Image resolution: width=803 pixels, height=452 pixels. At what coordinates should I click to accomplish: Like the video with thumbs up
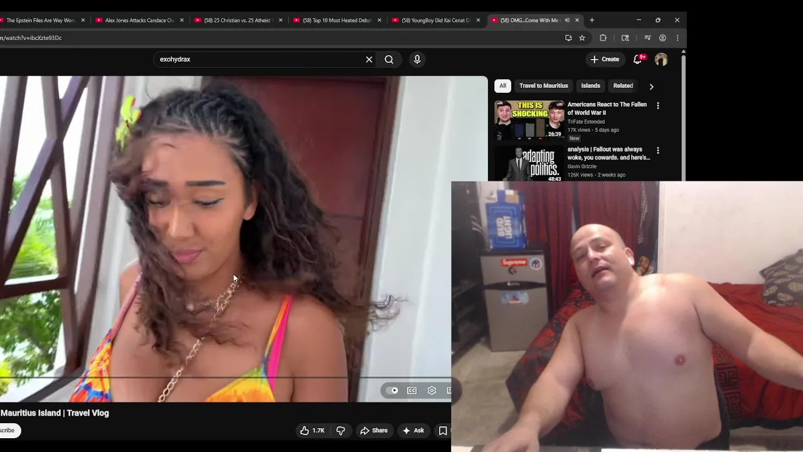pos(312,431)
